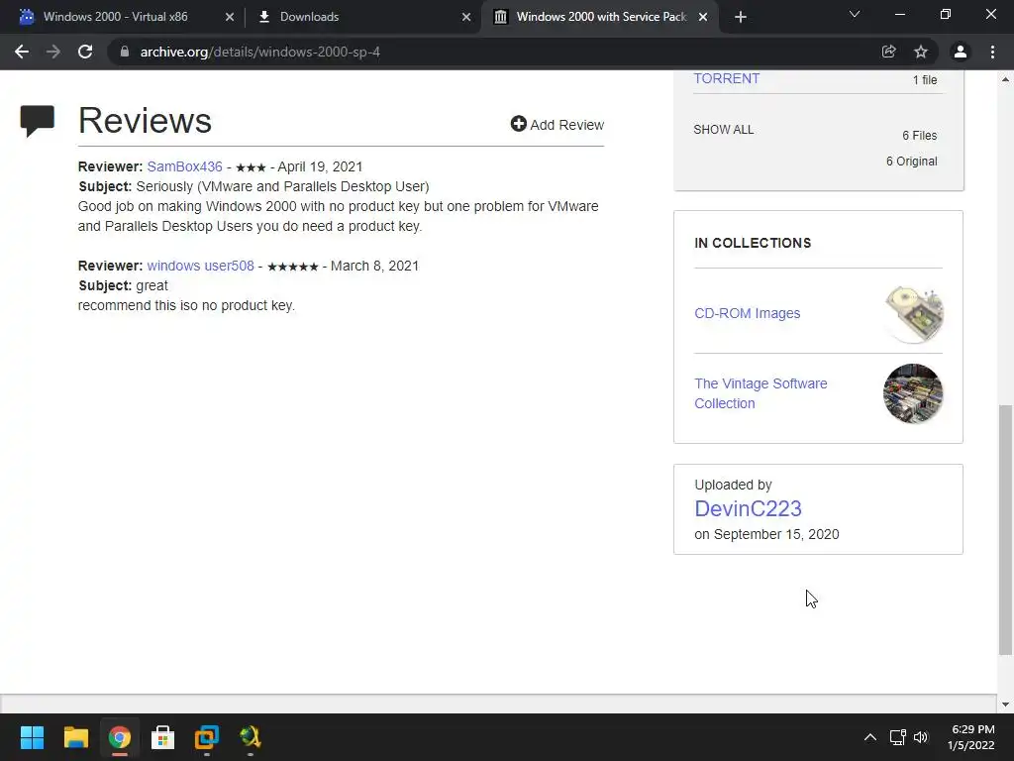This screenshot has height=761, width=1014.
Task: Open the tab search dropdown
Action: [x=855, y=14]
